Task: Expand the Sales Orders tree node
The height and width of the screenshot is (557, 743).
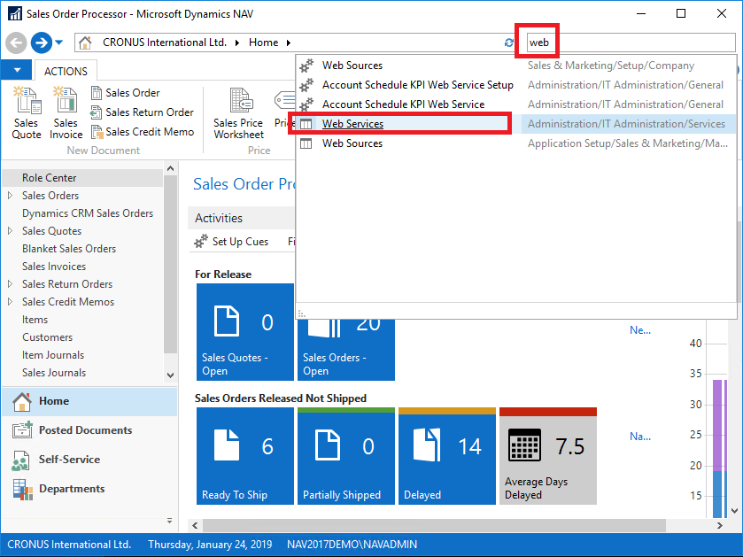Action: click(10, 195)
